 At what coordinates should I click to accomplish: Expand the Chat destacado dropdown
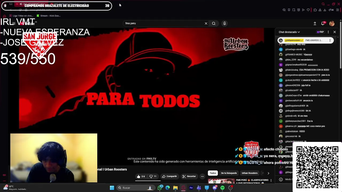(289, 32)
